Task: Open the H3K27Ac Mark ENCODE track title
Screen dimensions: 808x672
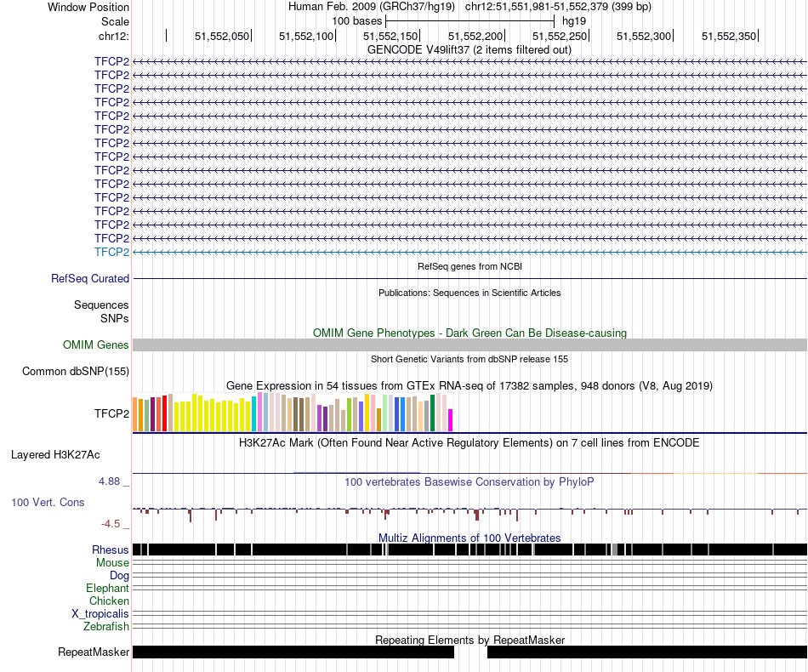Action: 469,443
